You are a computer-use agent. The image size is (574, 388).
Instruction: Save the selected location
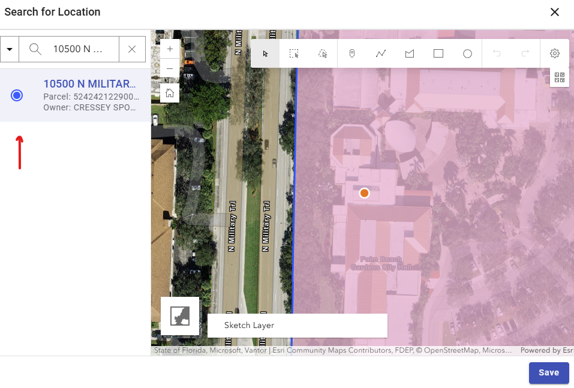pyautogui.click(x=548, y=372)
